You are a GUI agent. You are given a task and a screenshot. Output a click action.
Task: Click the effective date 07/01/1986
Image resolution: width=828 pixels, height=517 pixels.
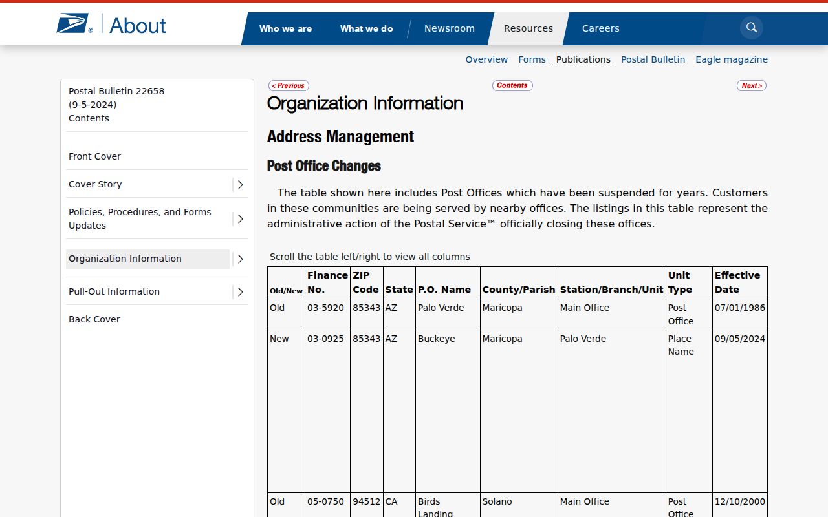740,308
